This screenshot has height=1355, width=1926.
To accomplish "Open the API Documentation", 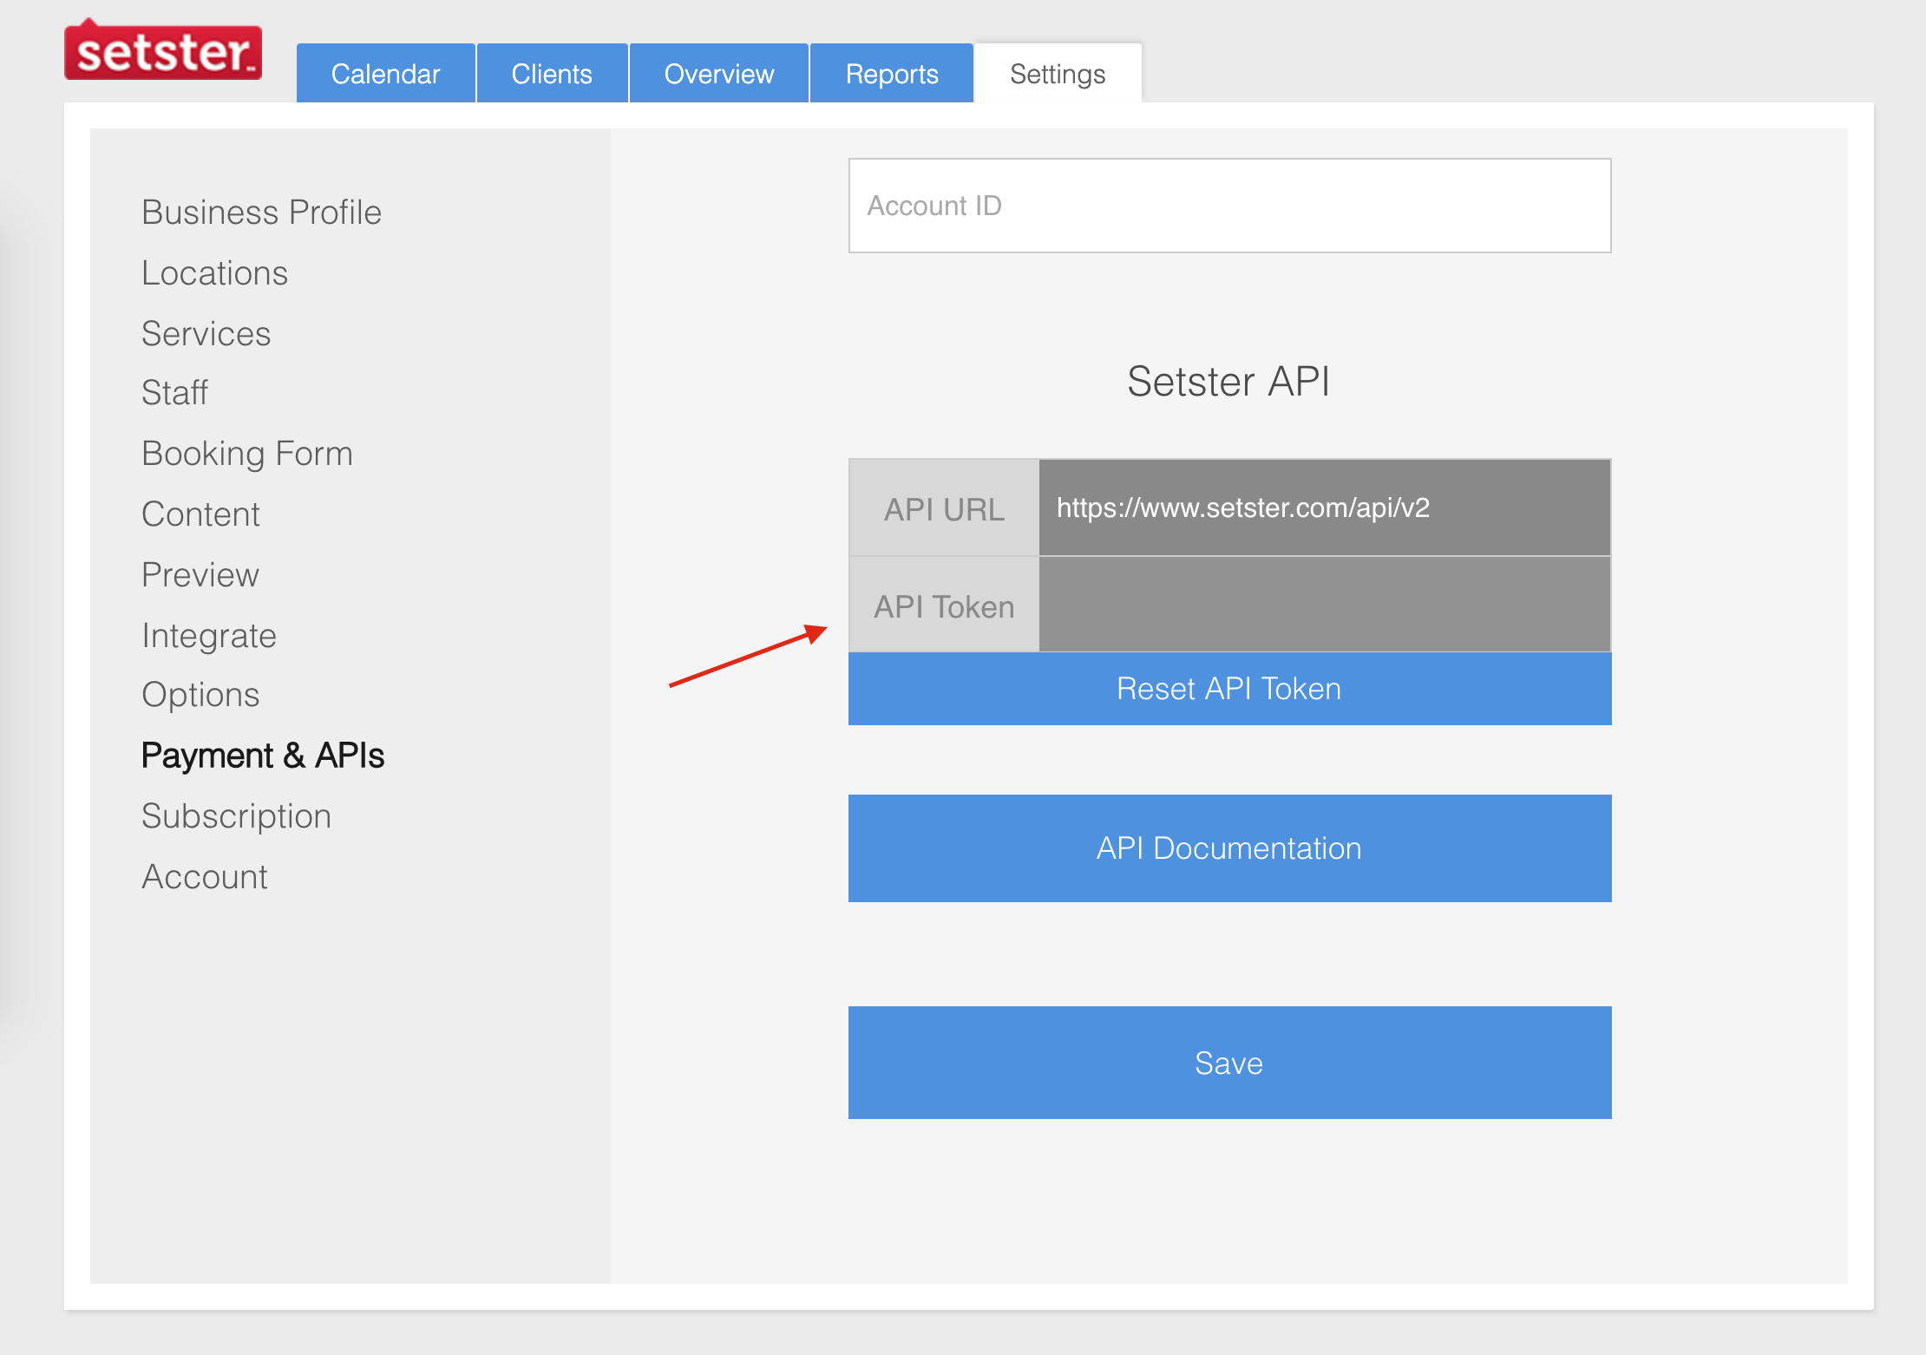I will point(1228,848).
